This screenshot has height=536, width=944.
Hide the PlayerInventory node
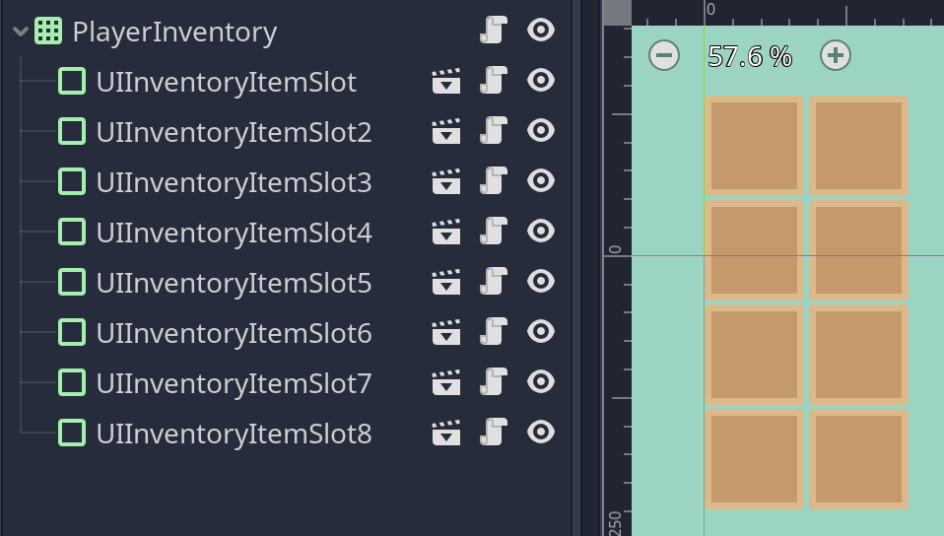(541, 31)
